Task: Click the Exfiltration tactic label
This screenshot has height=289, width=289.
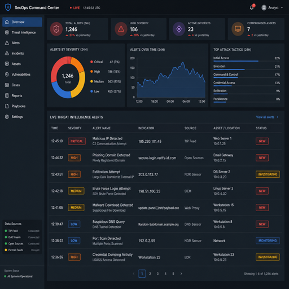Action: (220, 91)
